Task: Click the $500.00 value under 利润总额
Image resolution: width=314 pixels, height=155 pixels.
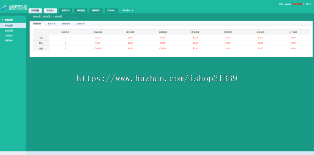Action: (163, 48)
